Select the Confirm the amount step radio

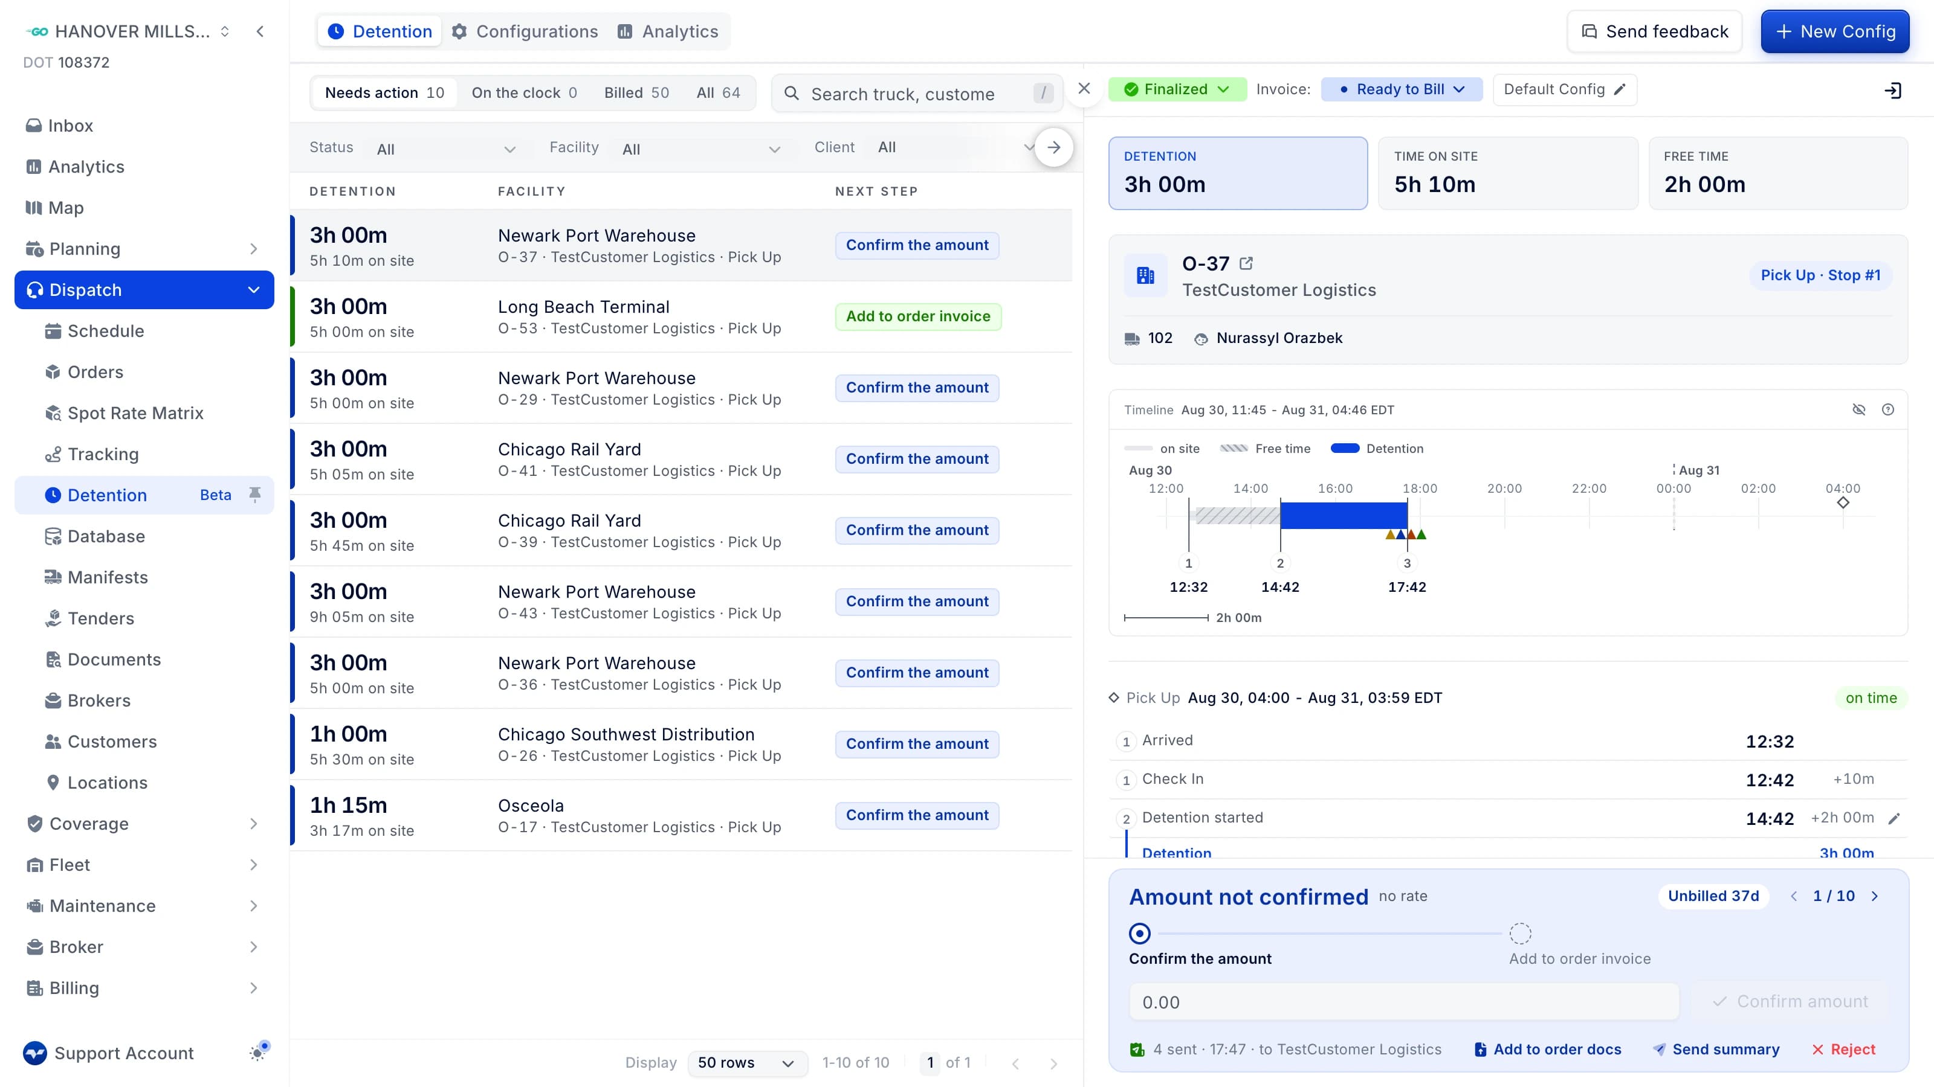[1140, 933]
